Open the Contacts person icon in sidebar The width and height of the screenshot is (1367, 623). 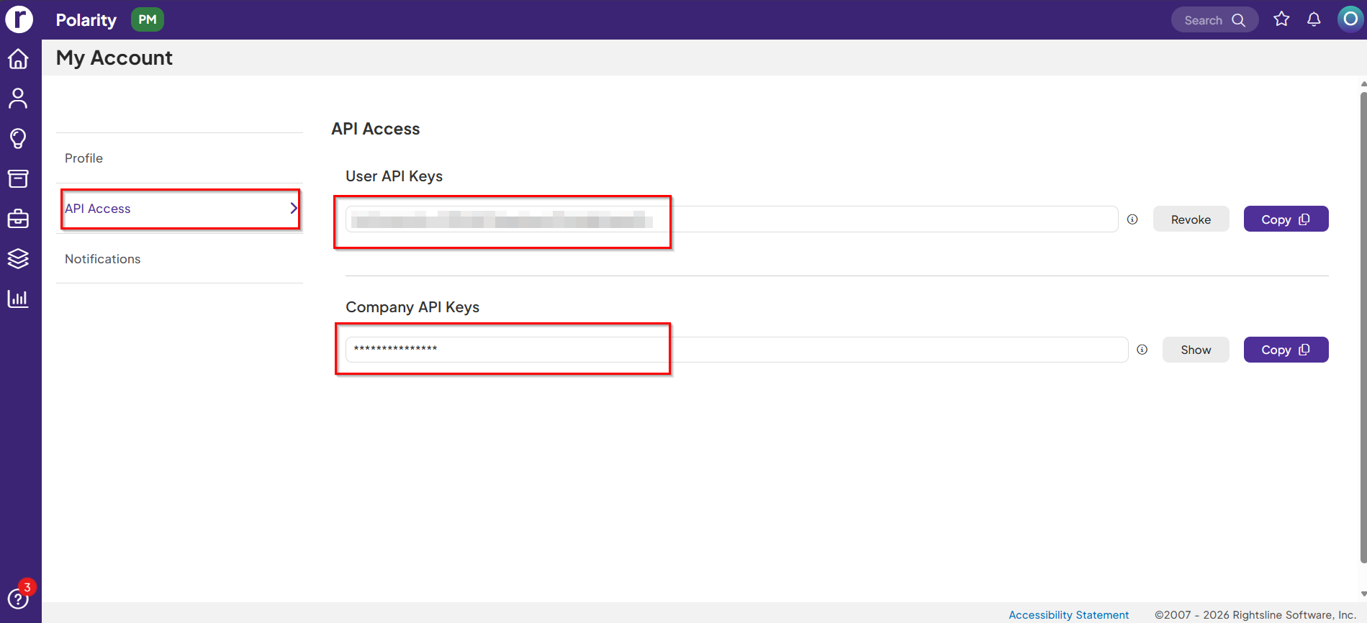[x=18, y=99]
